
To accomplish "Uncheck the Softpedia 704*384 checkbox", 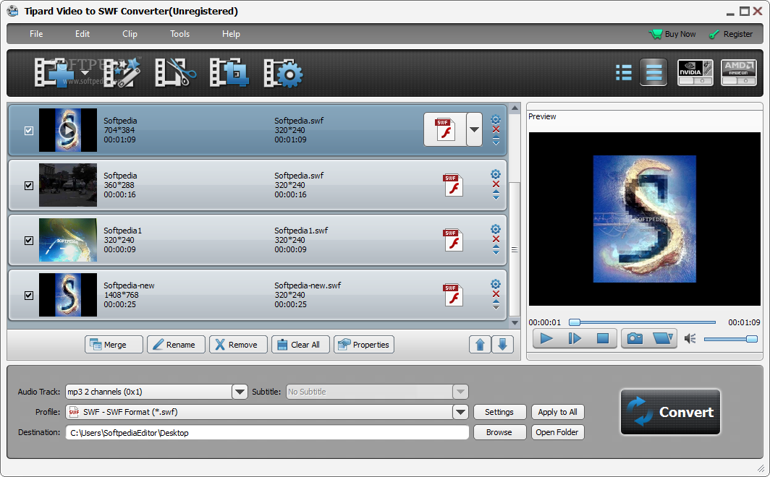I will pos(29,130).
